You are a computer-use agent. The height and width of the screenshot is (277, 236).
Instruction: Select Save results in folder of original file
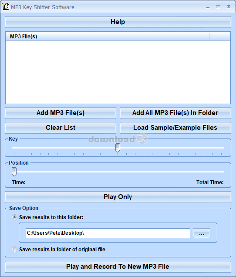[14, 250]
